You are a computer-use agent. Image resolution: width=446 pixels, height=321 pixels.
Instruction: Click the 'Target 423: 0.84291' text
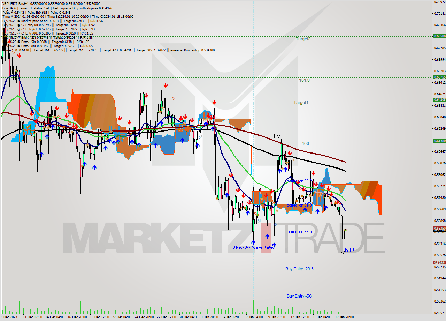click(x=117, y=50)
